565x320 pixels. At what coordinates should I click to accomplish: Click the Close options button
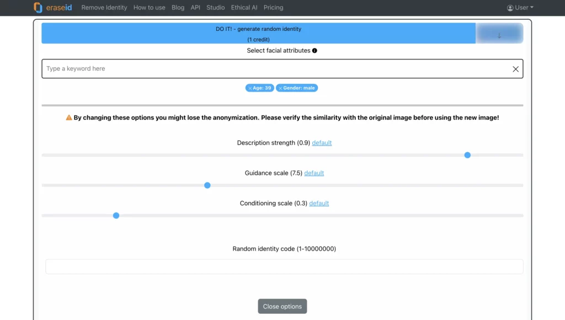coord(282,306)
